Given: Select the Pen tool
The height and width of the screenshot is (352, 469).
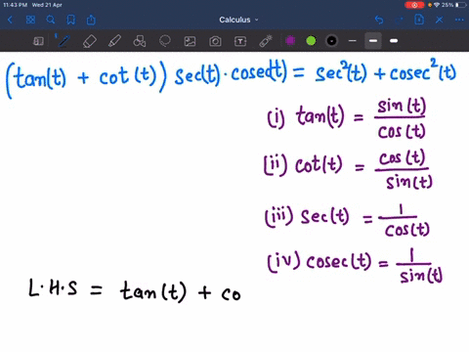Looking at the screenshot, I should point(64,41).
